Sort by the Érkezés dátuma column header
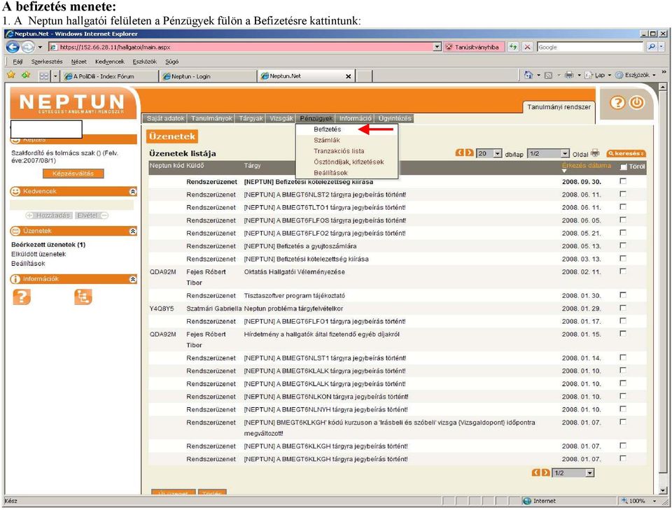The image size is (672, 510). point(587,165)
